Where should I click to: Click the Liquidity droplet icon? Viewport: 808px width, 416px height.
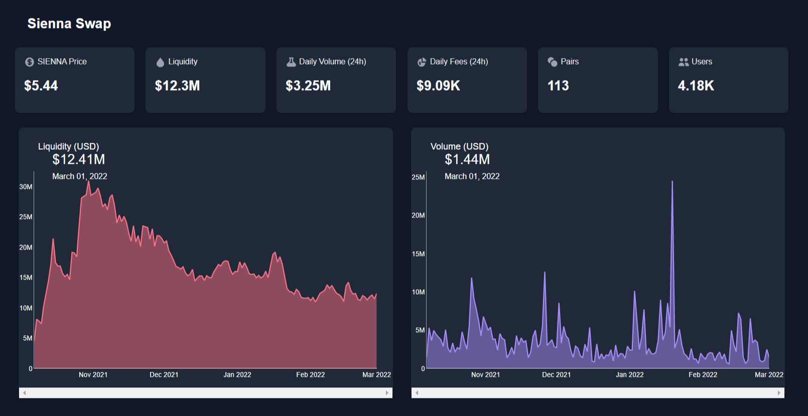click(160, 62)
